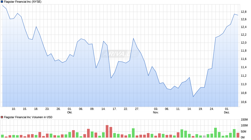Click the "22." date label
The height and width of the screenshot is (140, 251).
click(x=126, y=109)
